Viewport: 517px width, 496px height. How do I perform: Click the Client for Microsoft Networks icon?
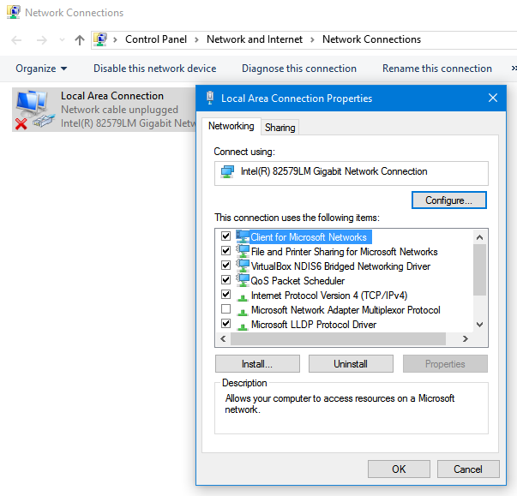pyautogui.click(x=243, y=236)
